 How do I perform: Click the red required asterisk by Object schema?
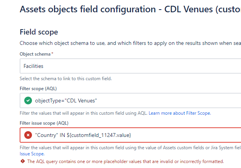click(52, 53)
